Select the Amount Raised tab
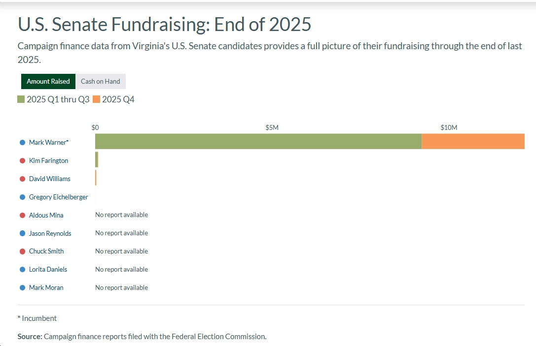536x346 pixels. (48, 81)
